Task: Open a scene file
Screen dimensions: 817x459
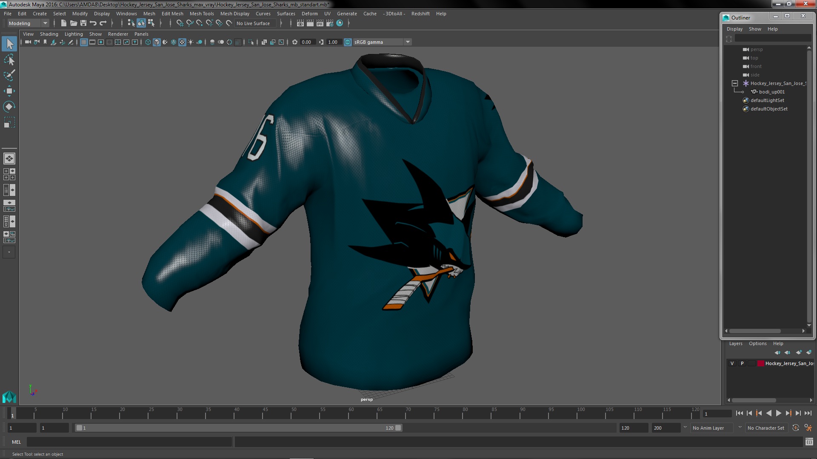Action: pos(73,23)
